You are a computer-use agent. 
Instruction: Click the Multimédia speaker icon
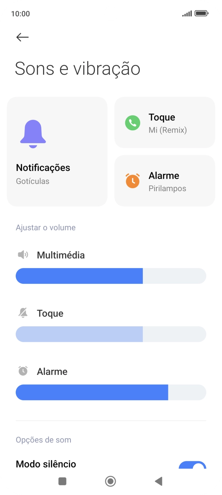pyautogui.click(x=23, y=254)
